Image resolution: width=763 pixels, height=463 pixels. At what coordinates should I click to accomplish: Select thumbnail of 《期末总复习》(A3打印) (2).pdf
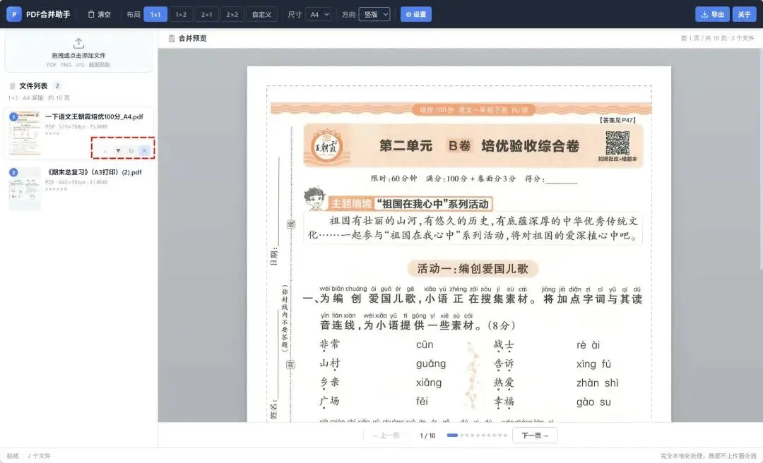pos(25,188)
